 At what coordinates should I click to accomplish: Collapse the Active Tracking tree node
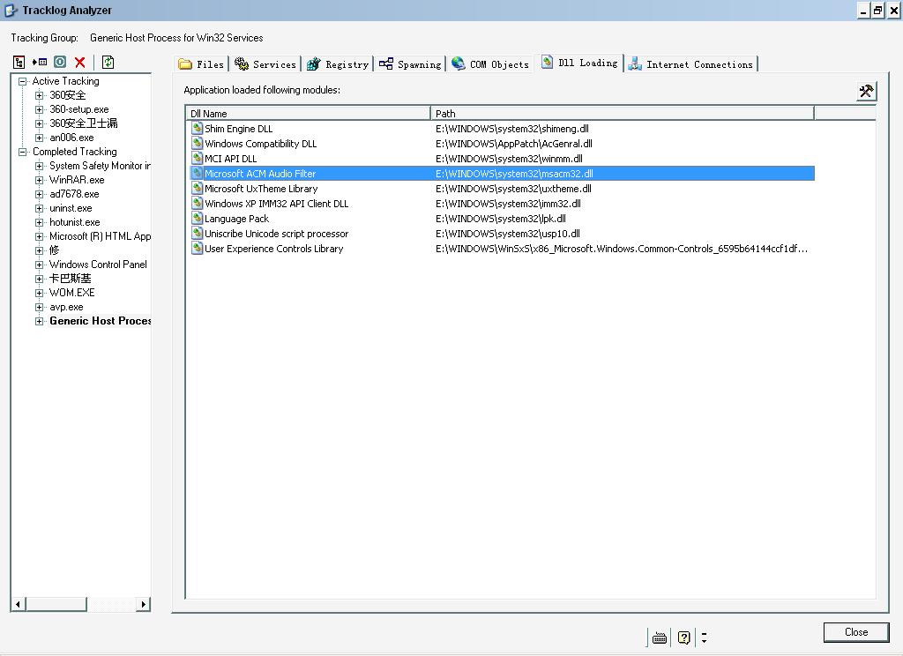click(x=23, y=81)
